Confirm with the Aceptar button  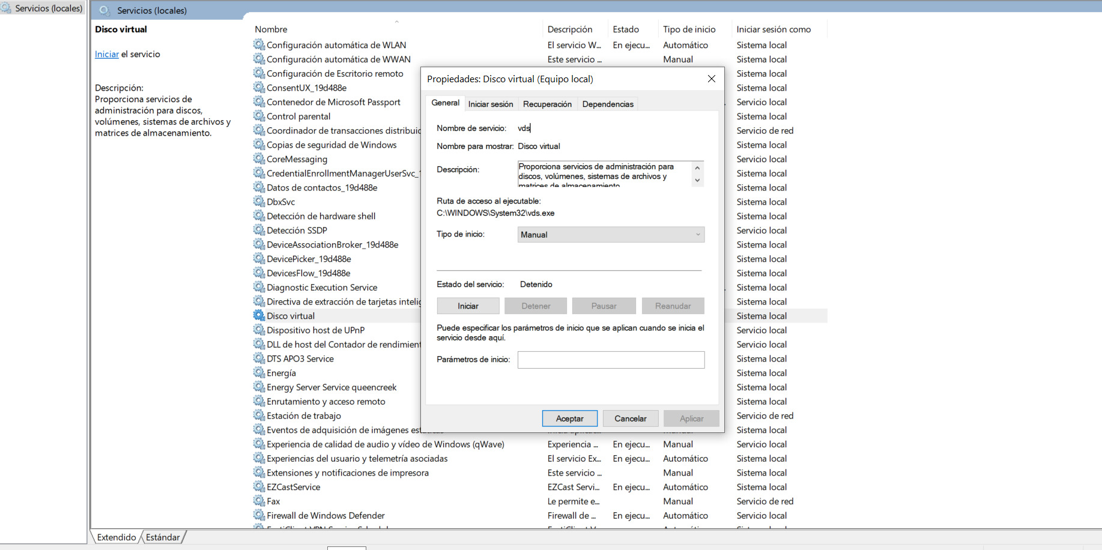tap(569, 419)
